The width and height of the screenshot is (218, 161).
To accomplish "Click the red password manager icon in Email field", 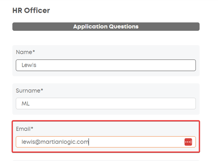I will (x=188, y=142).
